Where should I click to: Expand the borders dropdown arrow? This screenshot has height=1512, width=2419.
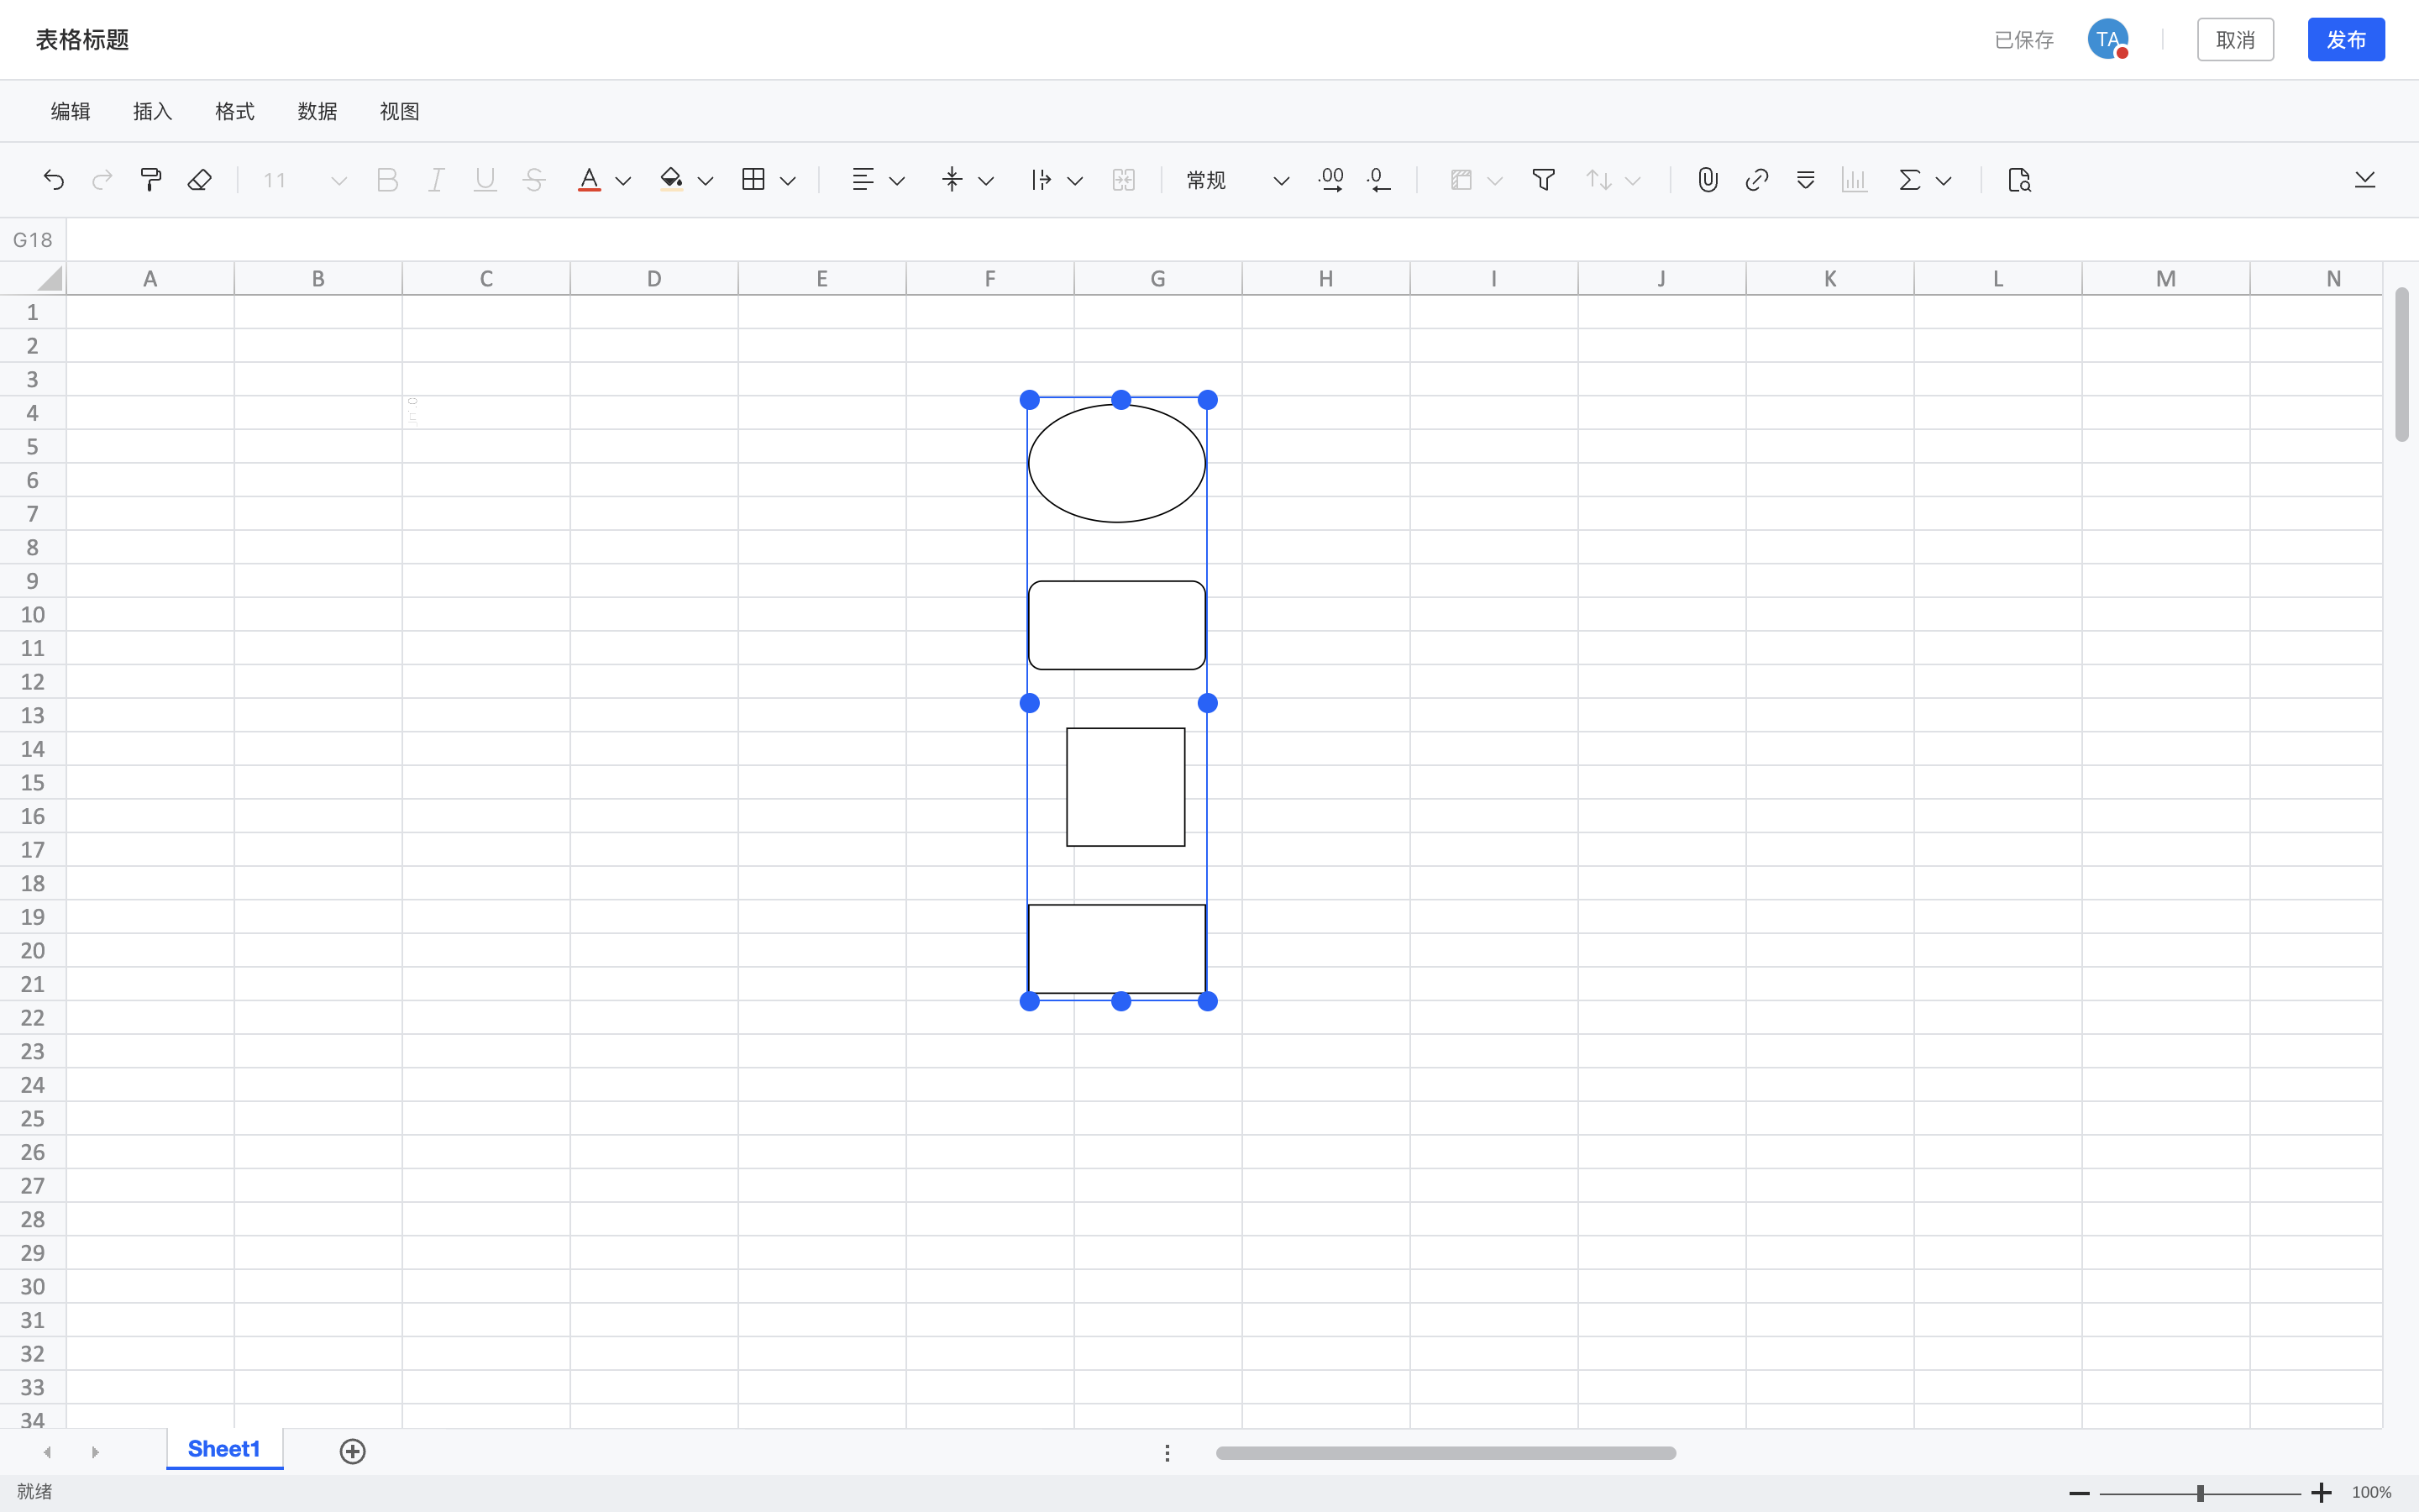pyautogui.click(x=788, y=181)
